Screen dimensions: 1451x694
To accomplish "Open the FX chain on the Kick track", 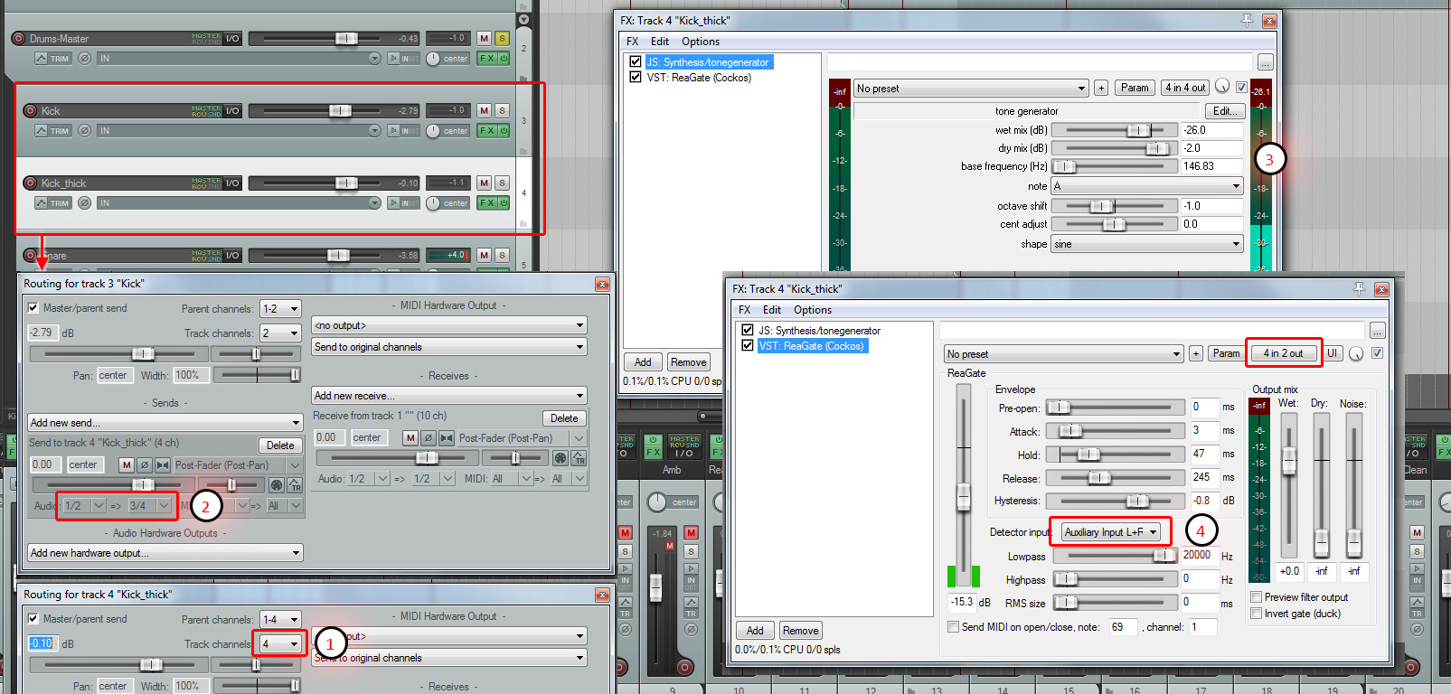I will click(486, 130).
